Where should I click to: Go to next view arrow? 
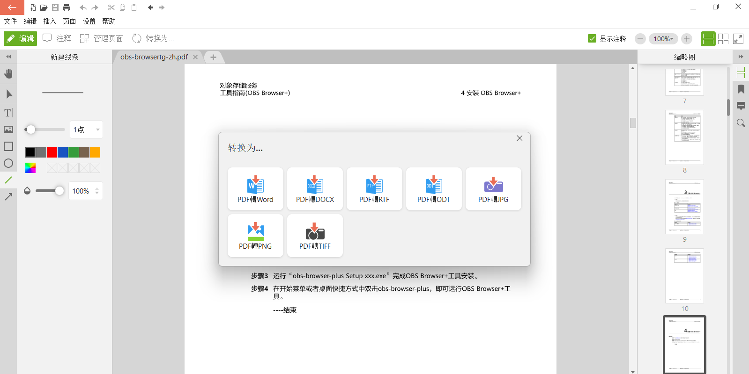tap(162, 7)
